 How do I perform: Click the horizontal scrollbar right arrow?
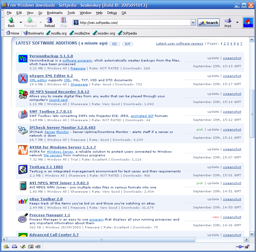pyautogui.click(x=246, y=240)
